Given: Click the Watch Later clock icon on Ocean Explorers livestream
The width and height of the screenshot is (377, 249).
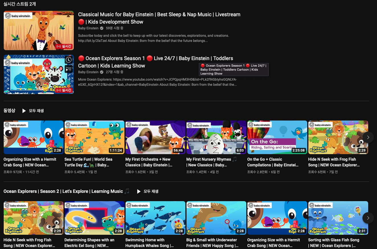Looking at the screenshot, I should (x=69, y=60).
